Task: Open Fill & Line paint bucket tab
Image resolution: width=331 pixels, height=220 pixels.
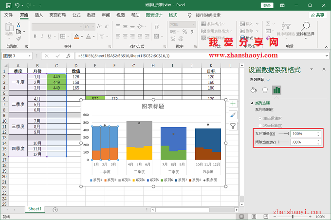Action: tap(254, 90)
